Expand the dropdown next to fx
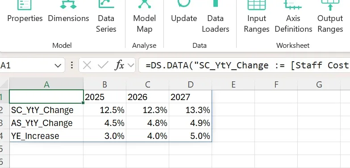Image resolution: width=350 pixels, height=168 pixels. tap(131, 65)
